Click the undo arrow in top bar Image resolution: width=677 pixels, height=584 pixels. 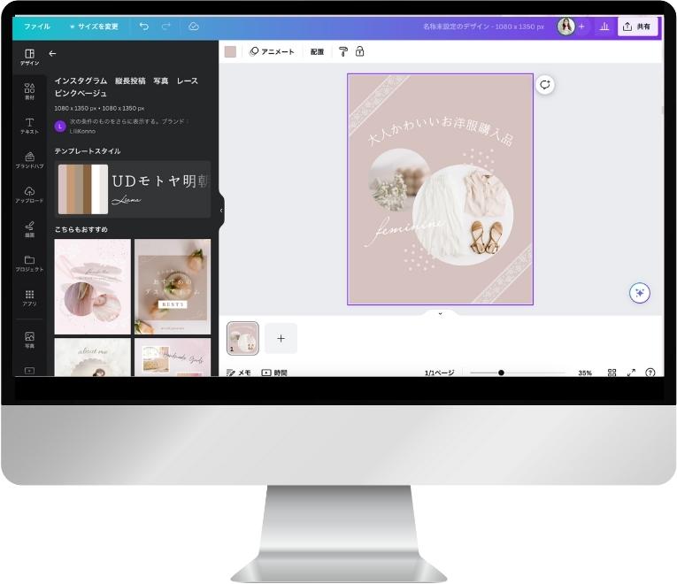[x=144, y=27]
